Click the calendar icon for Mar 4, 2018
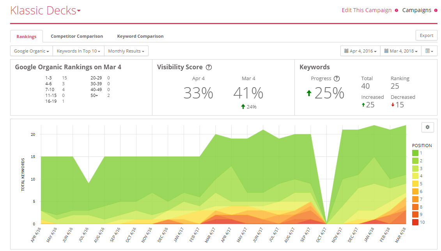The width and height of the screenshot is (441, 251). (386, 51)
